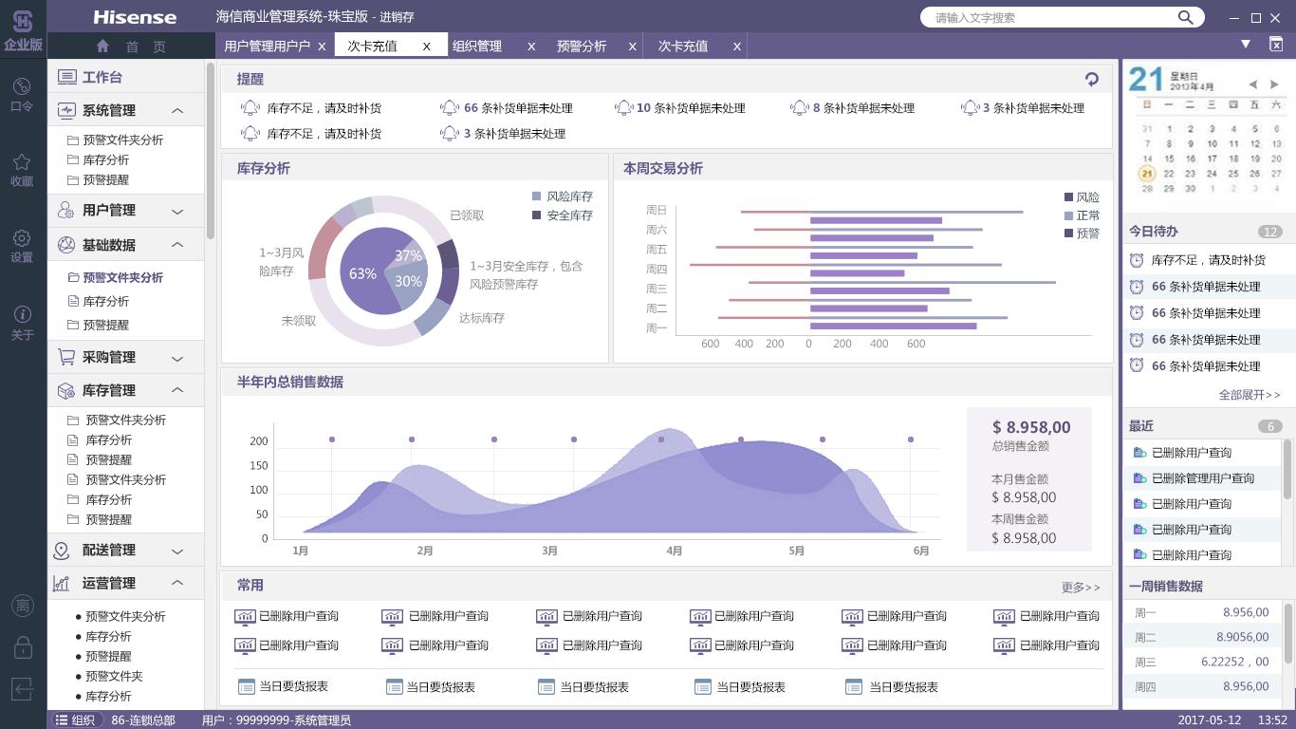The width and height of the screenshot is (1296, 729).
Task: View 关于 (about) information
Action: 21,324
